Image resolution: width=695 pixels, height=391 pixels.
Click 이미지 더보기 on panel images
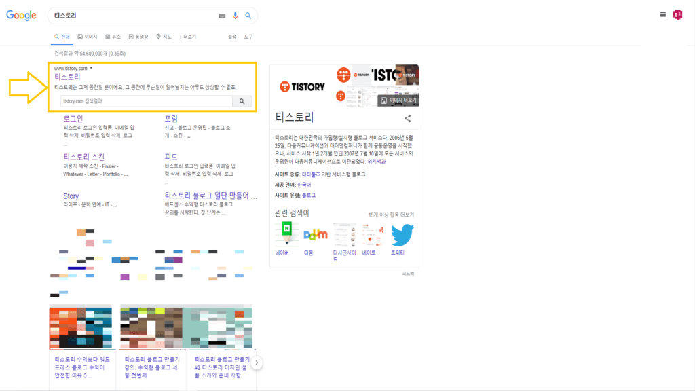[x=398, y=100]
